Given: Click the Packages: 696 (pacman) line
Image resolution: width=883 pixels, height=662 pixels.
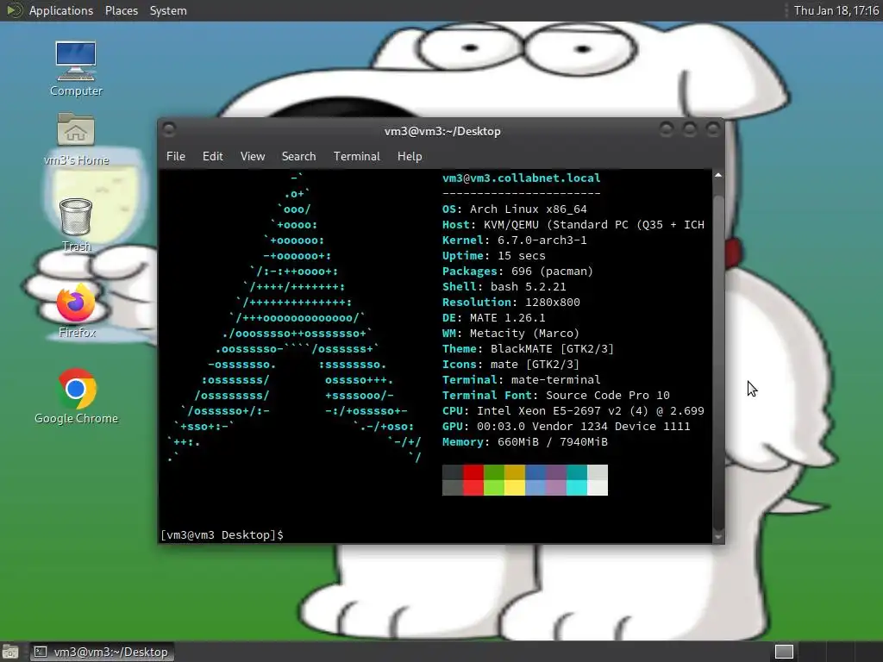Looking at the screenshot, I should click(x=518, y=272).
